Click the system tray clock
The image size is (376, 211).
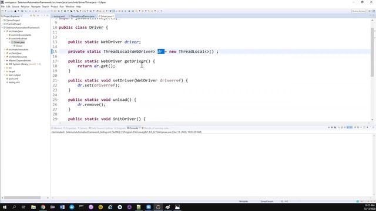[370, 207]
